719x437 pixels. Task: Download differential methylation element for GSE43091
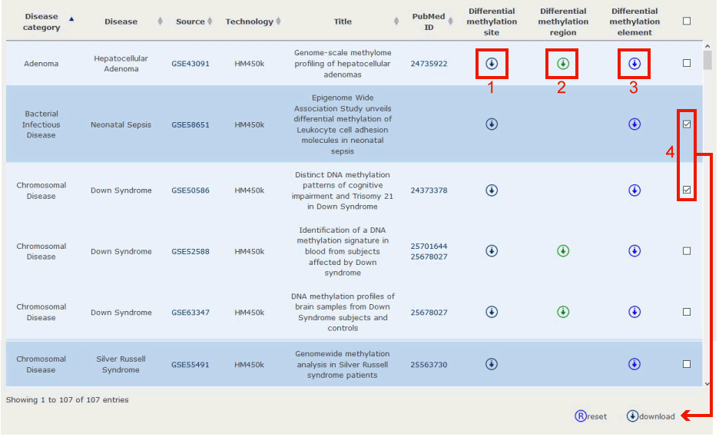coord(635,63)
